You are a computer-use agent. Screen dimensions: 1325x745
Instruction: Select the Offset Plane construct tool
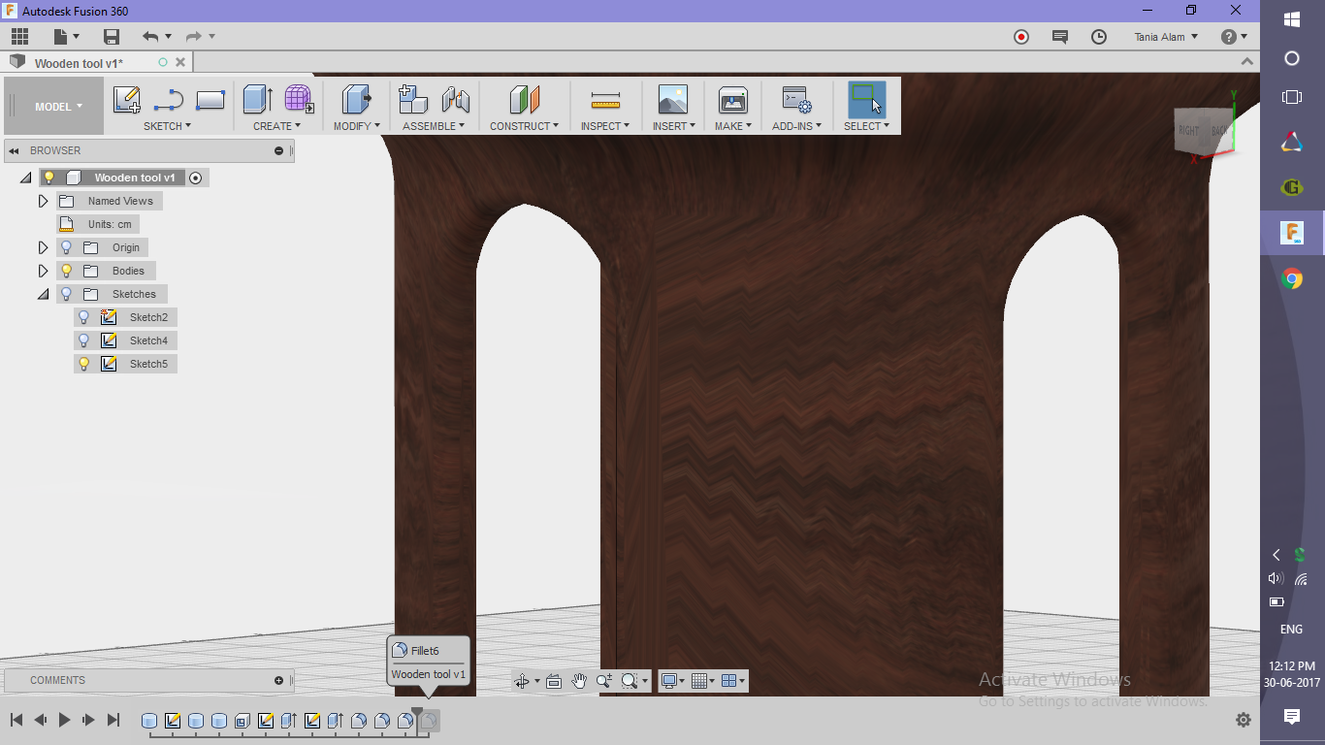pyautogui.click(x=524, y=99)
